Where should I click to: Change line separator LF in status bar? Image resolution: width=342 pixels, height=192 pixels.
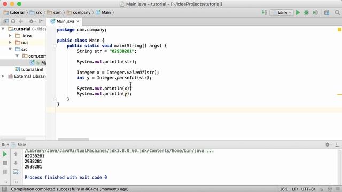295,189
